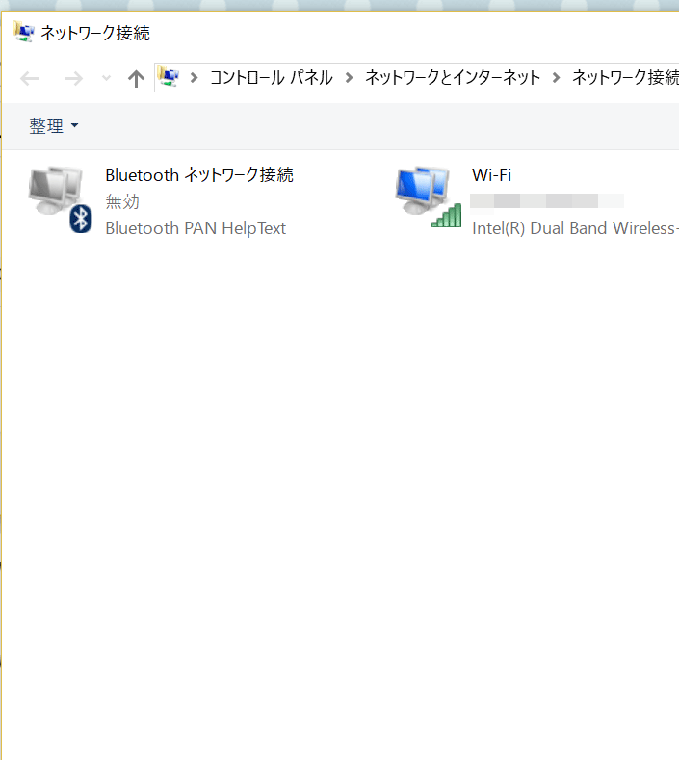Select the Wi-Fi adapter icon

[429, 197]
